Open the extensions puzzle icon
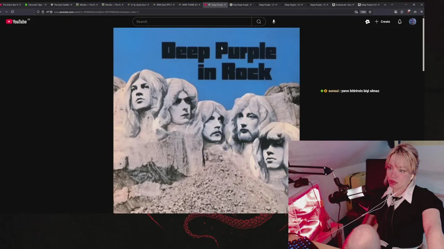The height and width of the screenshot is (249, 444). 402,12
